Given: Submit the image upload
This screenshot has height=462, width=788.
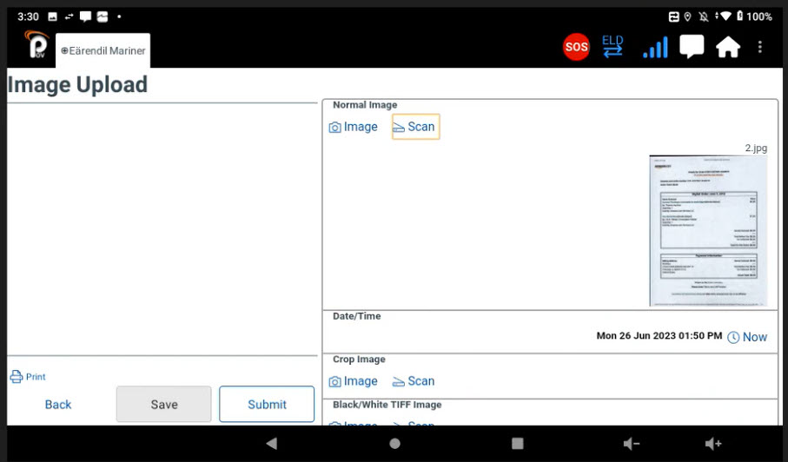Looking at the screenshot, I should 267,405.
